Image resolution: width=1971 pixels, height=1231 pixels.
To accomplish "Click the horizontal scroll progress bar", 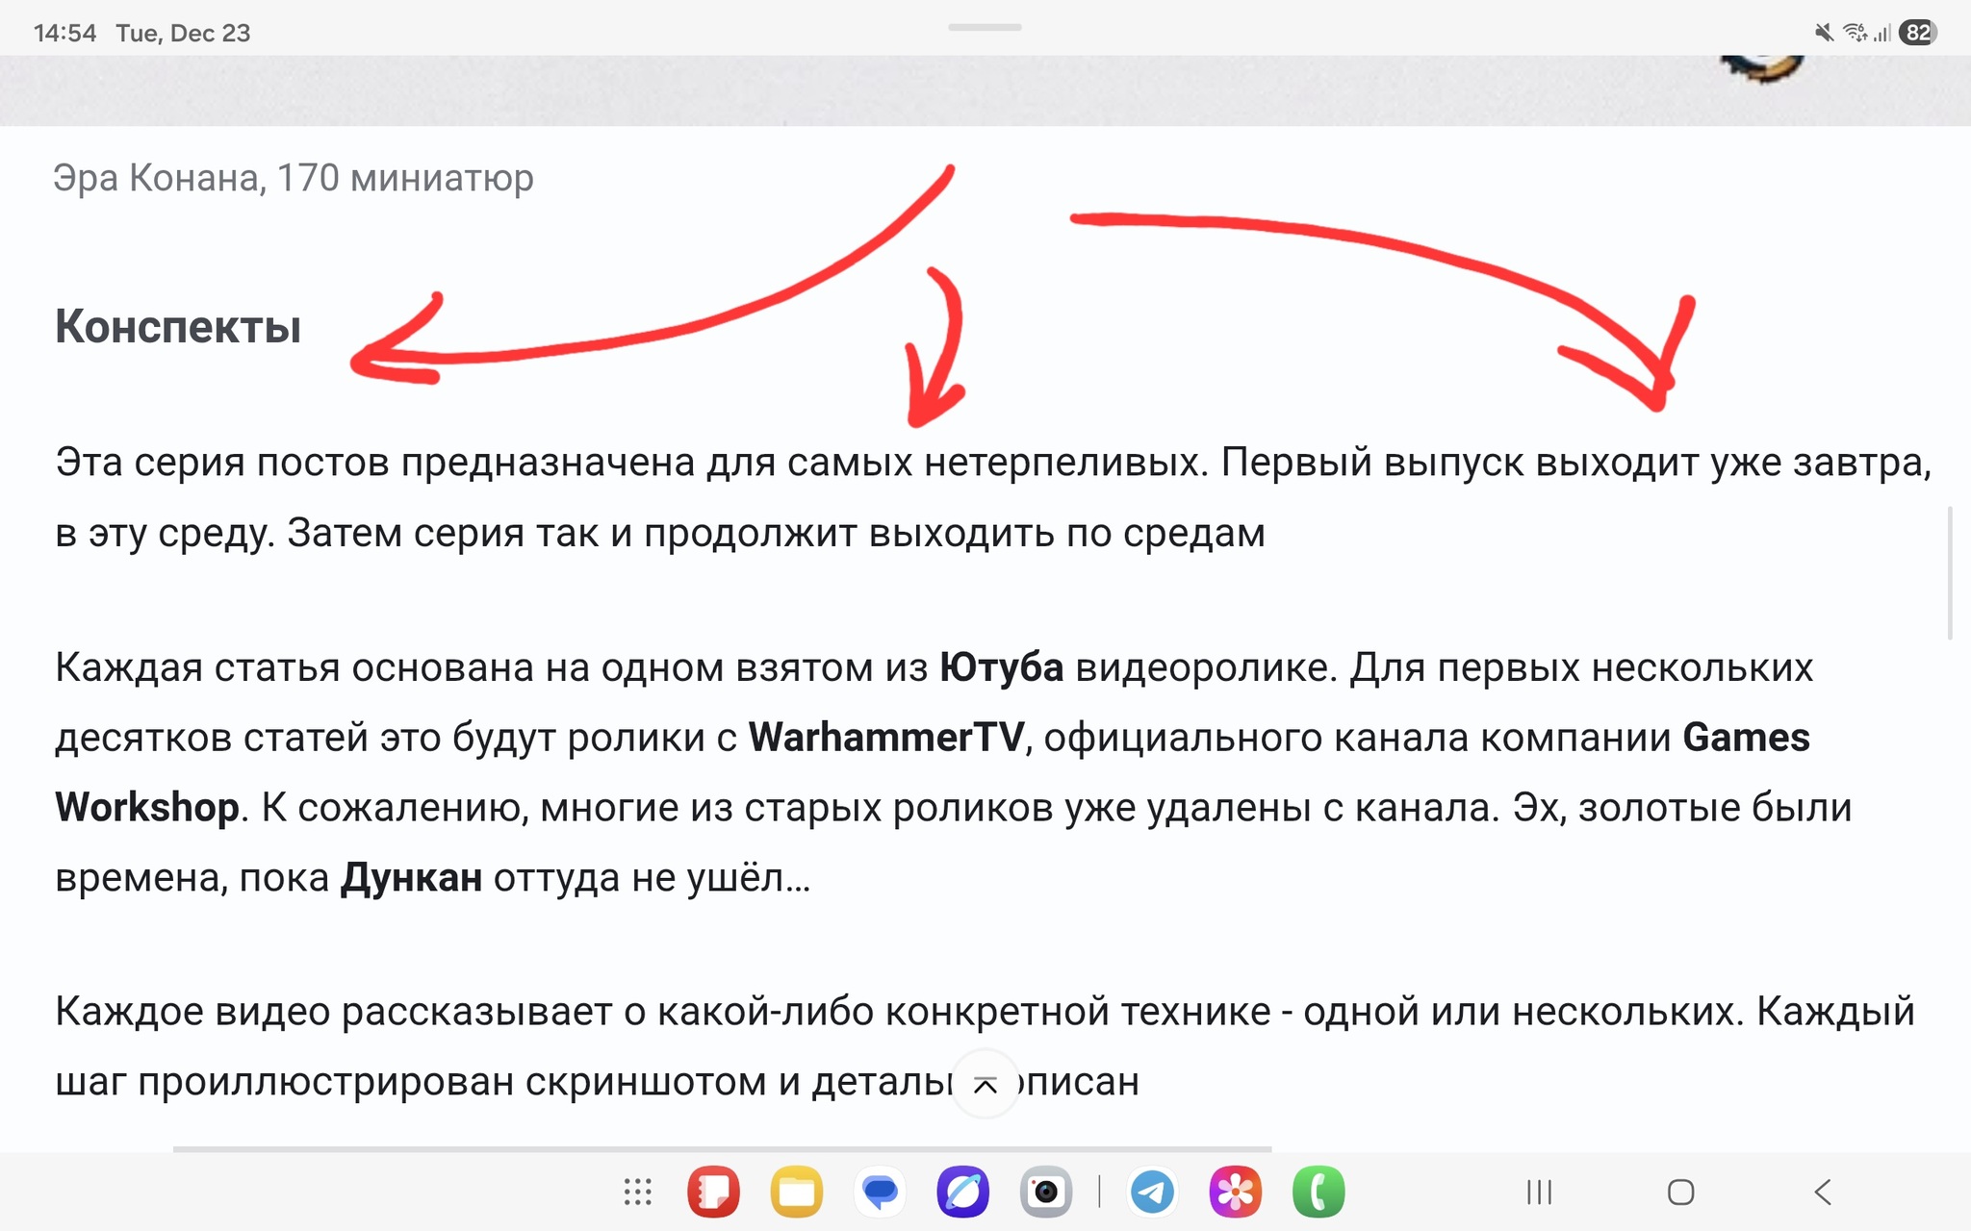I will pyautogui.click(x=722, y=1148).
